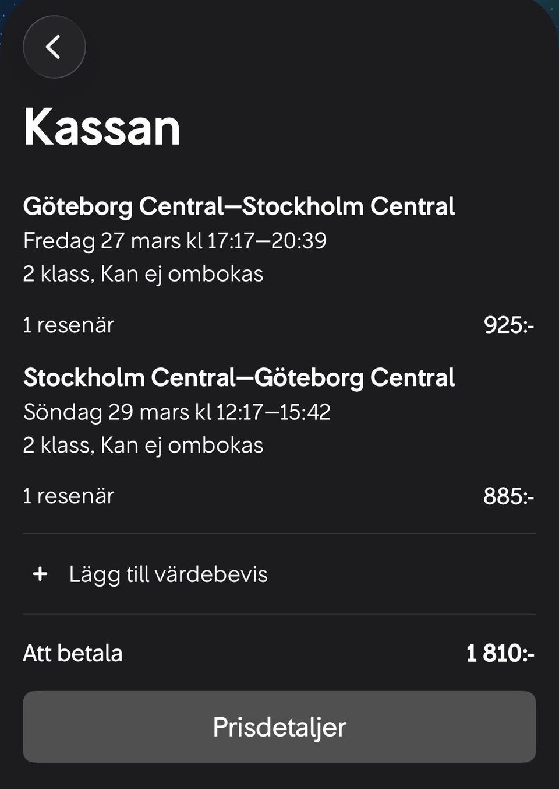Tap Stockholm Central destination in the outbound heading
Screen dimensions: 559x789
[348, 206]
